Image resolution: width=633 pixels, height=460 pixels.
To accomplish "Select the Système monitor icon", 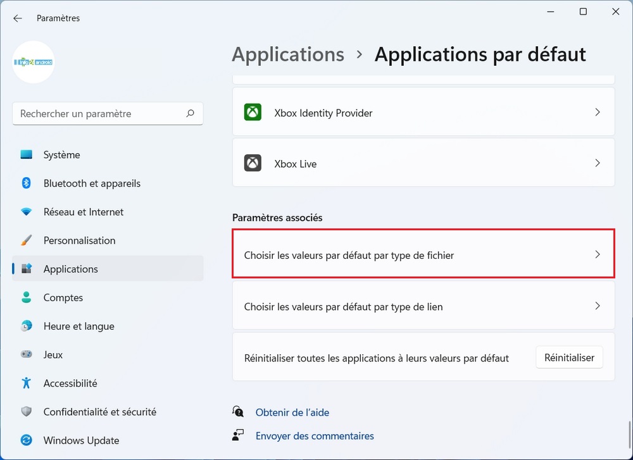I will 26,154.
